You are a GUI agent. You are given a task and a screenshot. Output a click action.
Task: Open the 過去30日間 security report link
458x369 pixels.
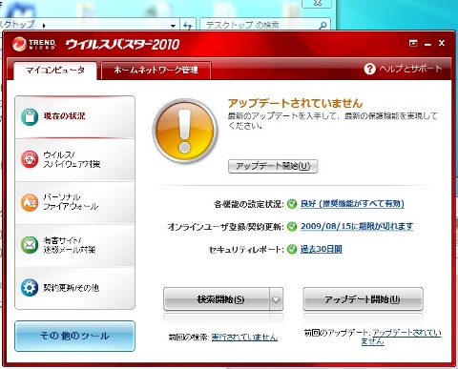tap(322, 249)
